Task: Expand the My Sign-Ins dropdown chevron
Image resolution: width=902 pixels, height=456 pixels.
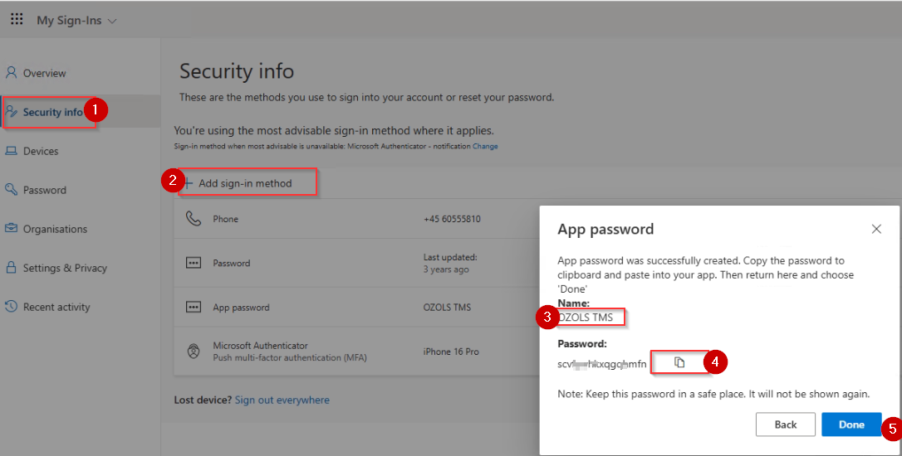Action: point(112,22)
